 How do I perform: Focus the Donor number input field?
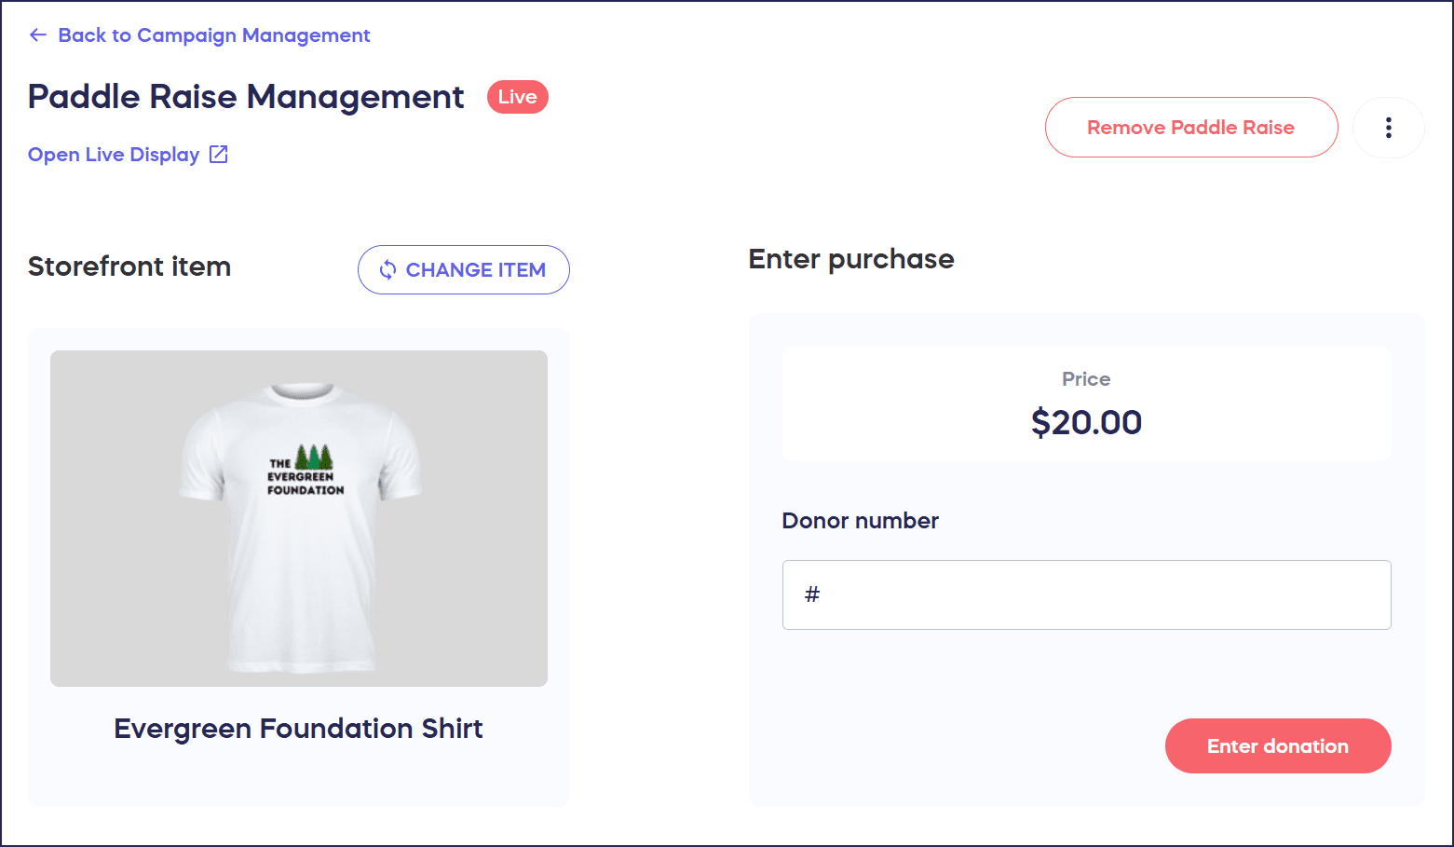(1086, 594)
